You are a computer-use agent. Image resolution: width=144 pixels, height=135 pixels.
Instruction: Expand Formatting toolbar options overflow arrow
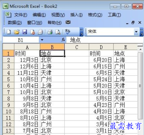pyautogui.click(x=142, y=32)
